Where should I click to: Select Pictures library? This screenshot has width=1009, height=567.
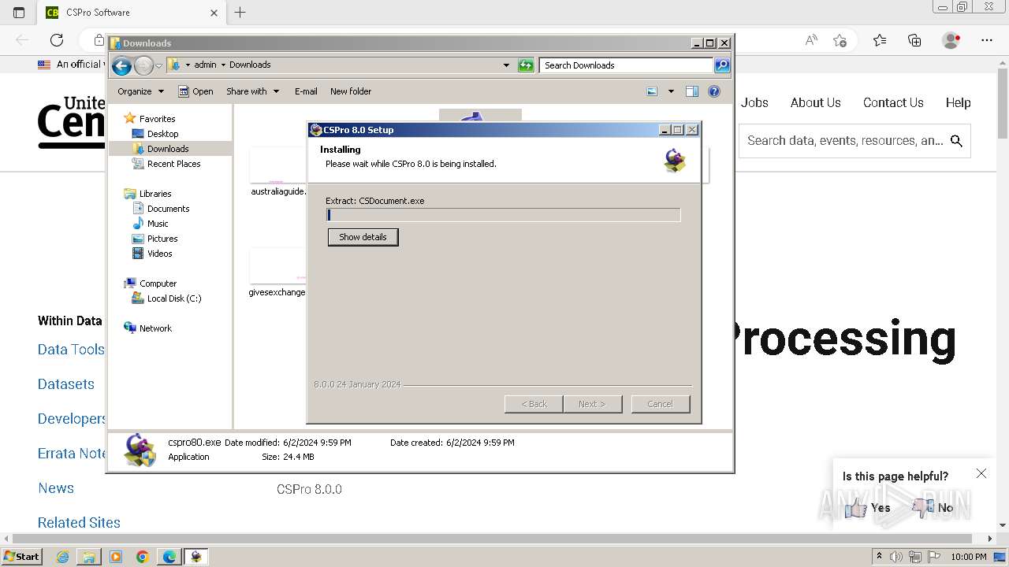pyautogui.click(x=162, y=239)
